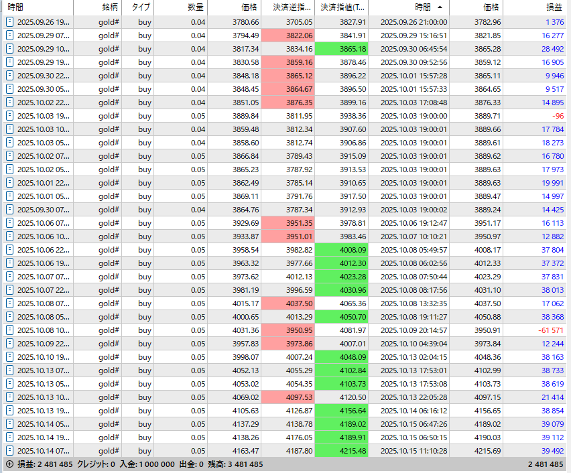Select the order icon of the 3851.05 row
Image resolution: width=571 pixels, height=473 pixels.
(10, 103)
